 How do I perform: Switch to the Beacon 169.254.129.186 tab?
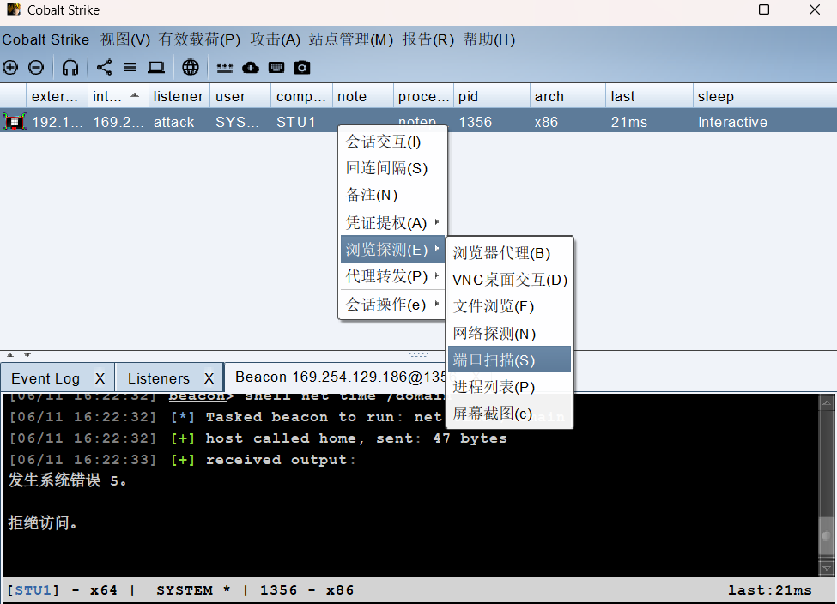pyautogui.click(x=340, y=377)
